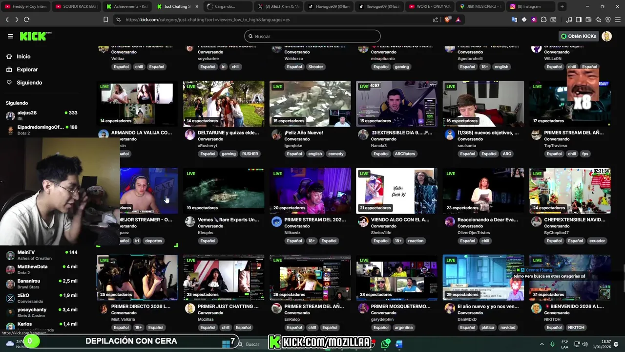Image resolution: width=625 pixels, height=352 pixels.
Task: Open your Kick profile avatar menu
Action: tap(607, 36)
